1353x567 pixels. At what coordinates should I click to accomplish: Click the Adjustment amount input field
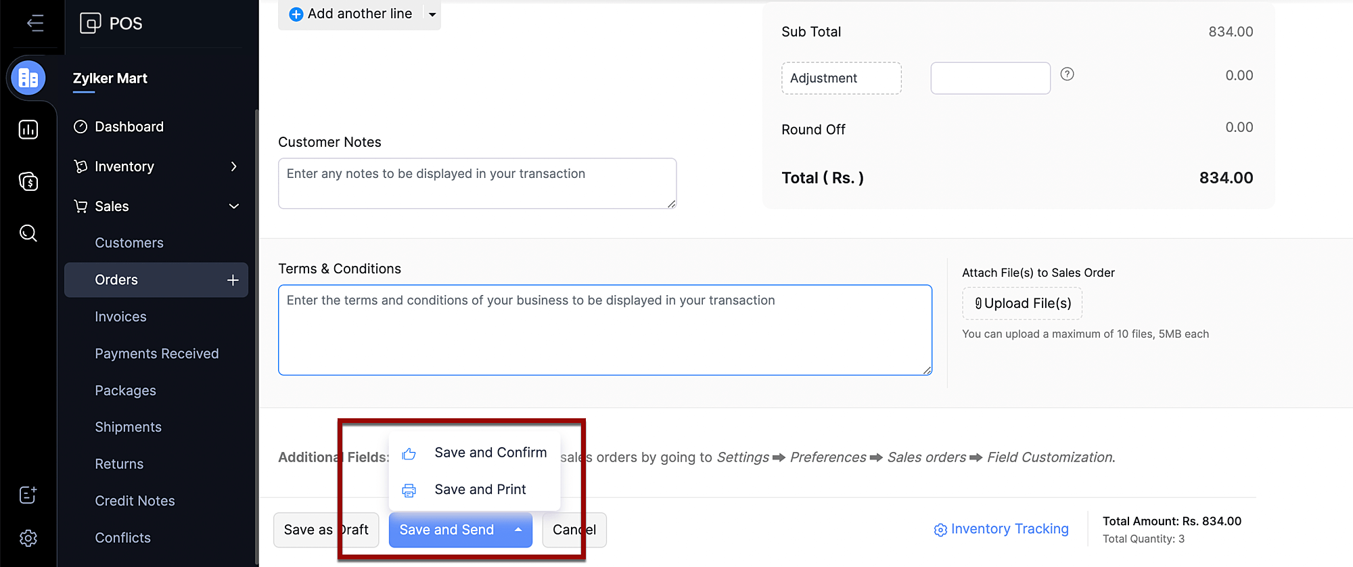pos(990,78)
